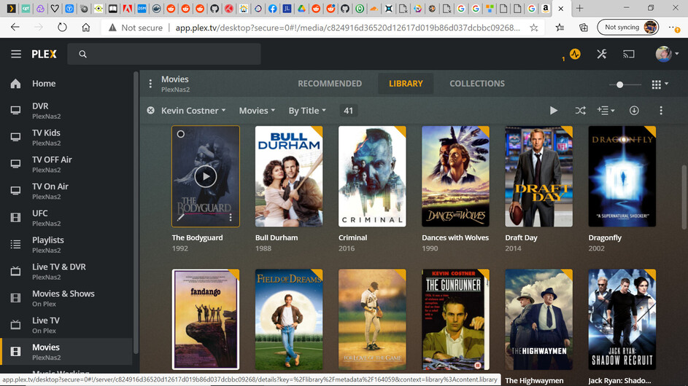Select Movies PlexNas2 in sidebar
The width and height of the screenshot is (688, 386).
tap(66, 351)
